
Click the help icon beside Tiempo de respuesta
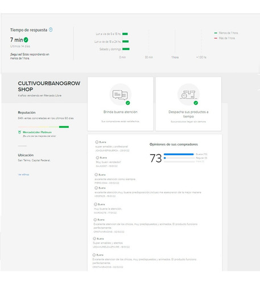[51, 30]
